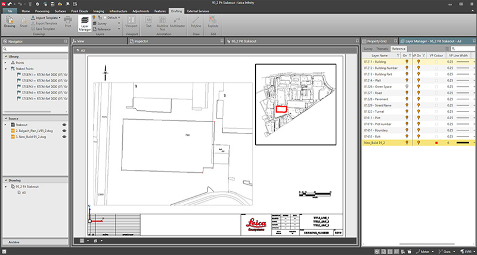The width and height of the screenshot is (477, 255).
Task: Switch to the Point Clouds ribbon tab
Action: 85,11
